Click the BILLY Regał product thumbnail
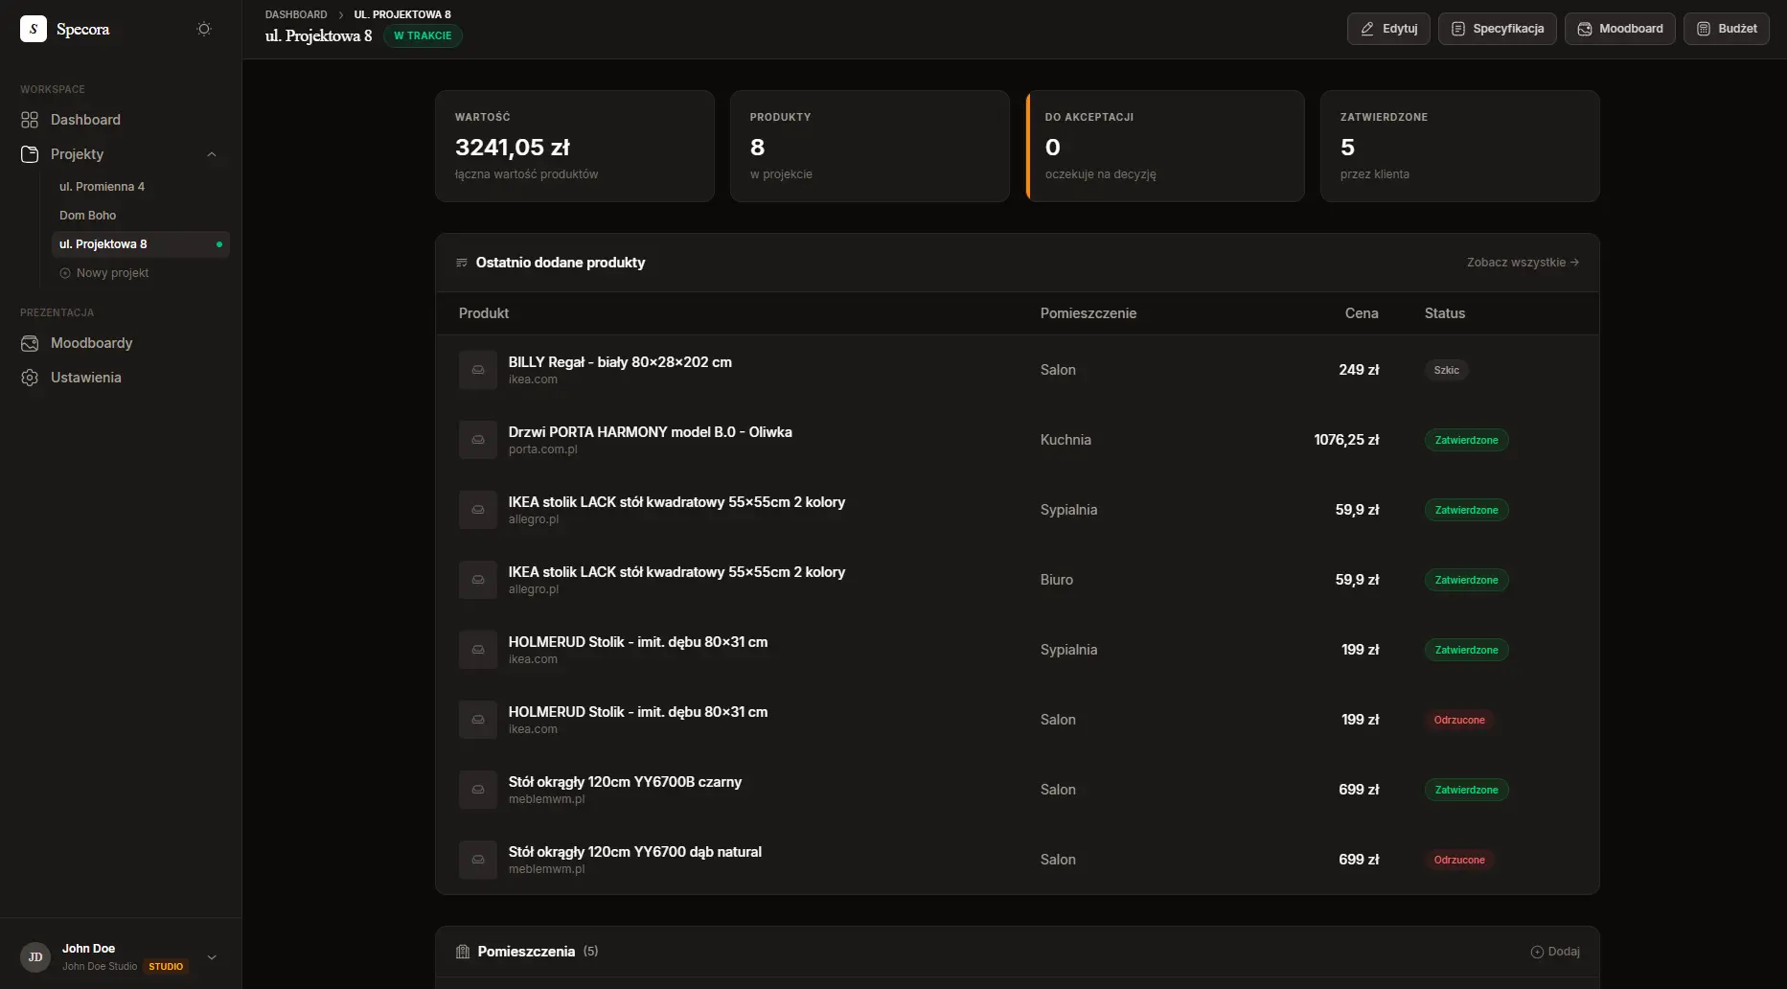Screen dimensions: 1787x989 [477, 370]
